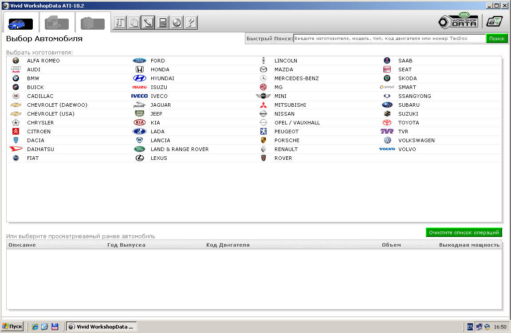Choose OPEL / VAUXHALL entry
The image size is (511, 333).
pyautogui.click(x=297, y=123)
